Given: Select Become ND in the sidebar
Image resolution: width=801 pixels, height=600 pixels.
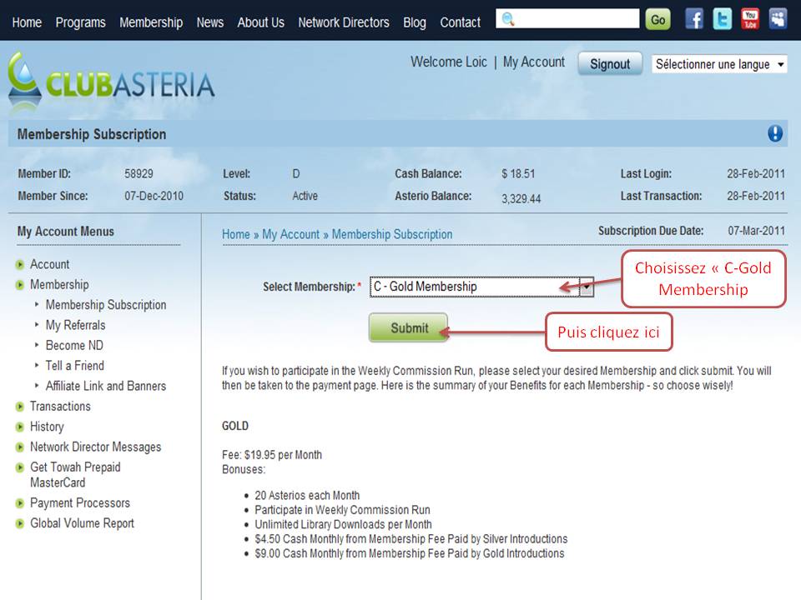Looking at the screenshot, I should pyautogui.click(x=74, y=345).
